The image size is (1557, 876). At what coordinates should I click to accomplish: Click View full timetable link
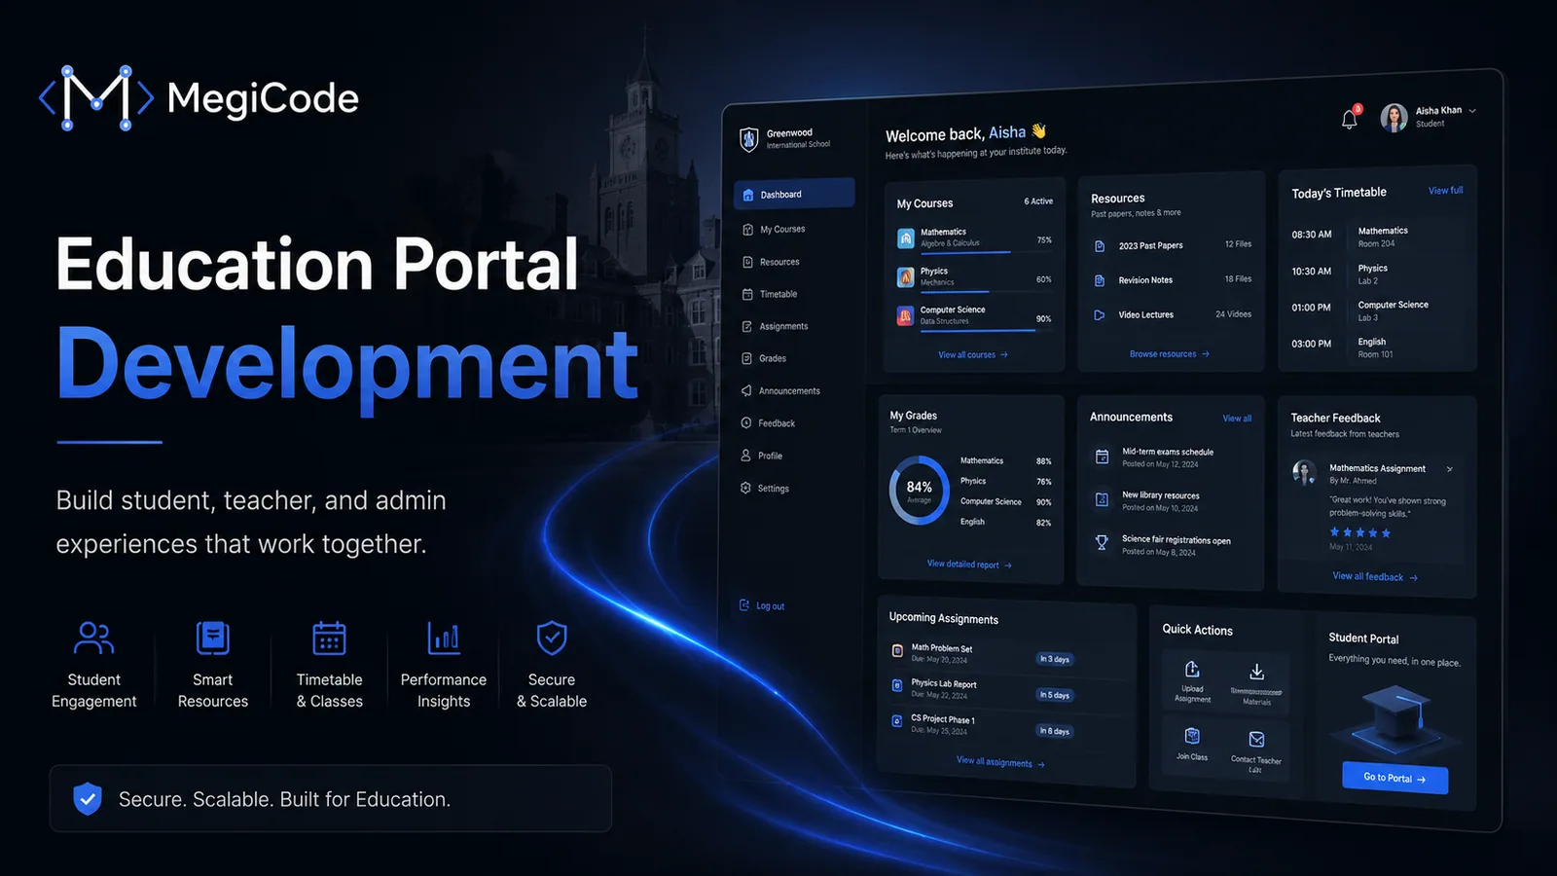1445,191
